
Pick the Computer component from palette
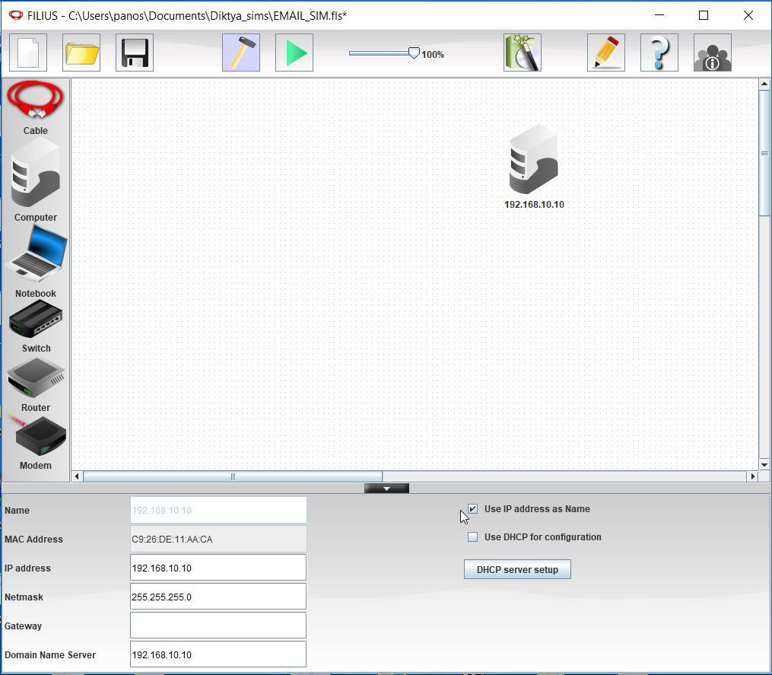[x=36, y=180]
